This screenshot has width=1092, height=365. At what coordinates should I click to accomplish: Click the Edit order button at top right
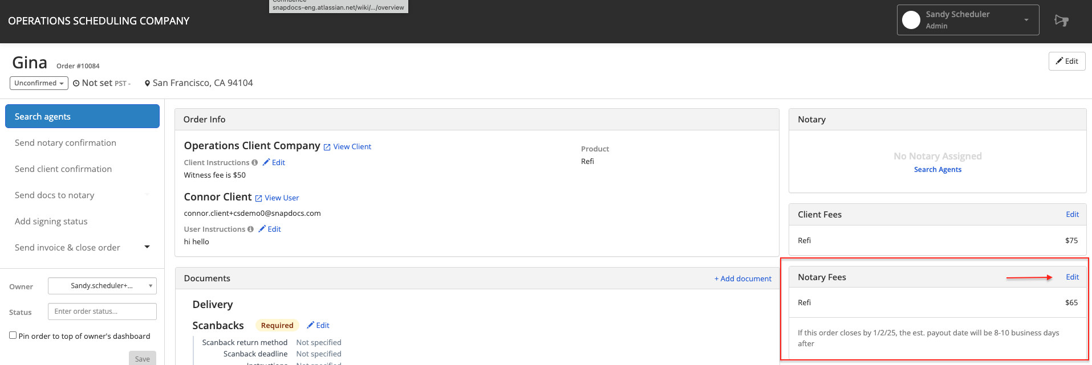coord(1066,61)
